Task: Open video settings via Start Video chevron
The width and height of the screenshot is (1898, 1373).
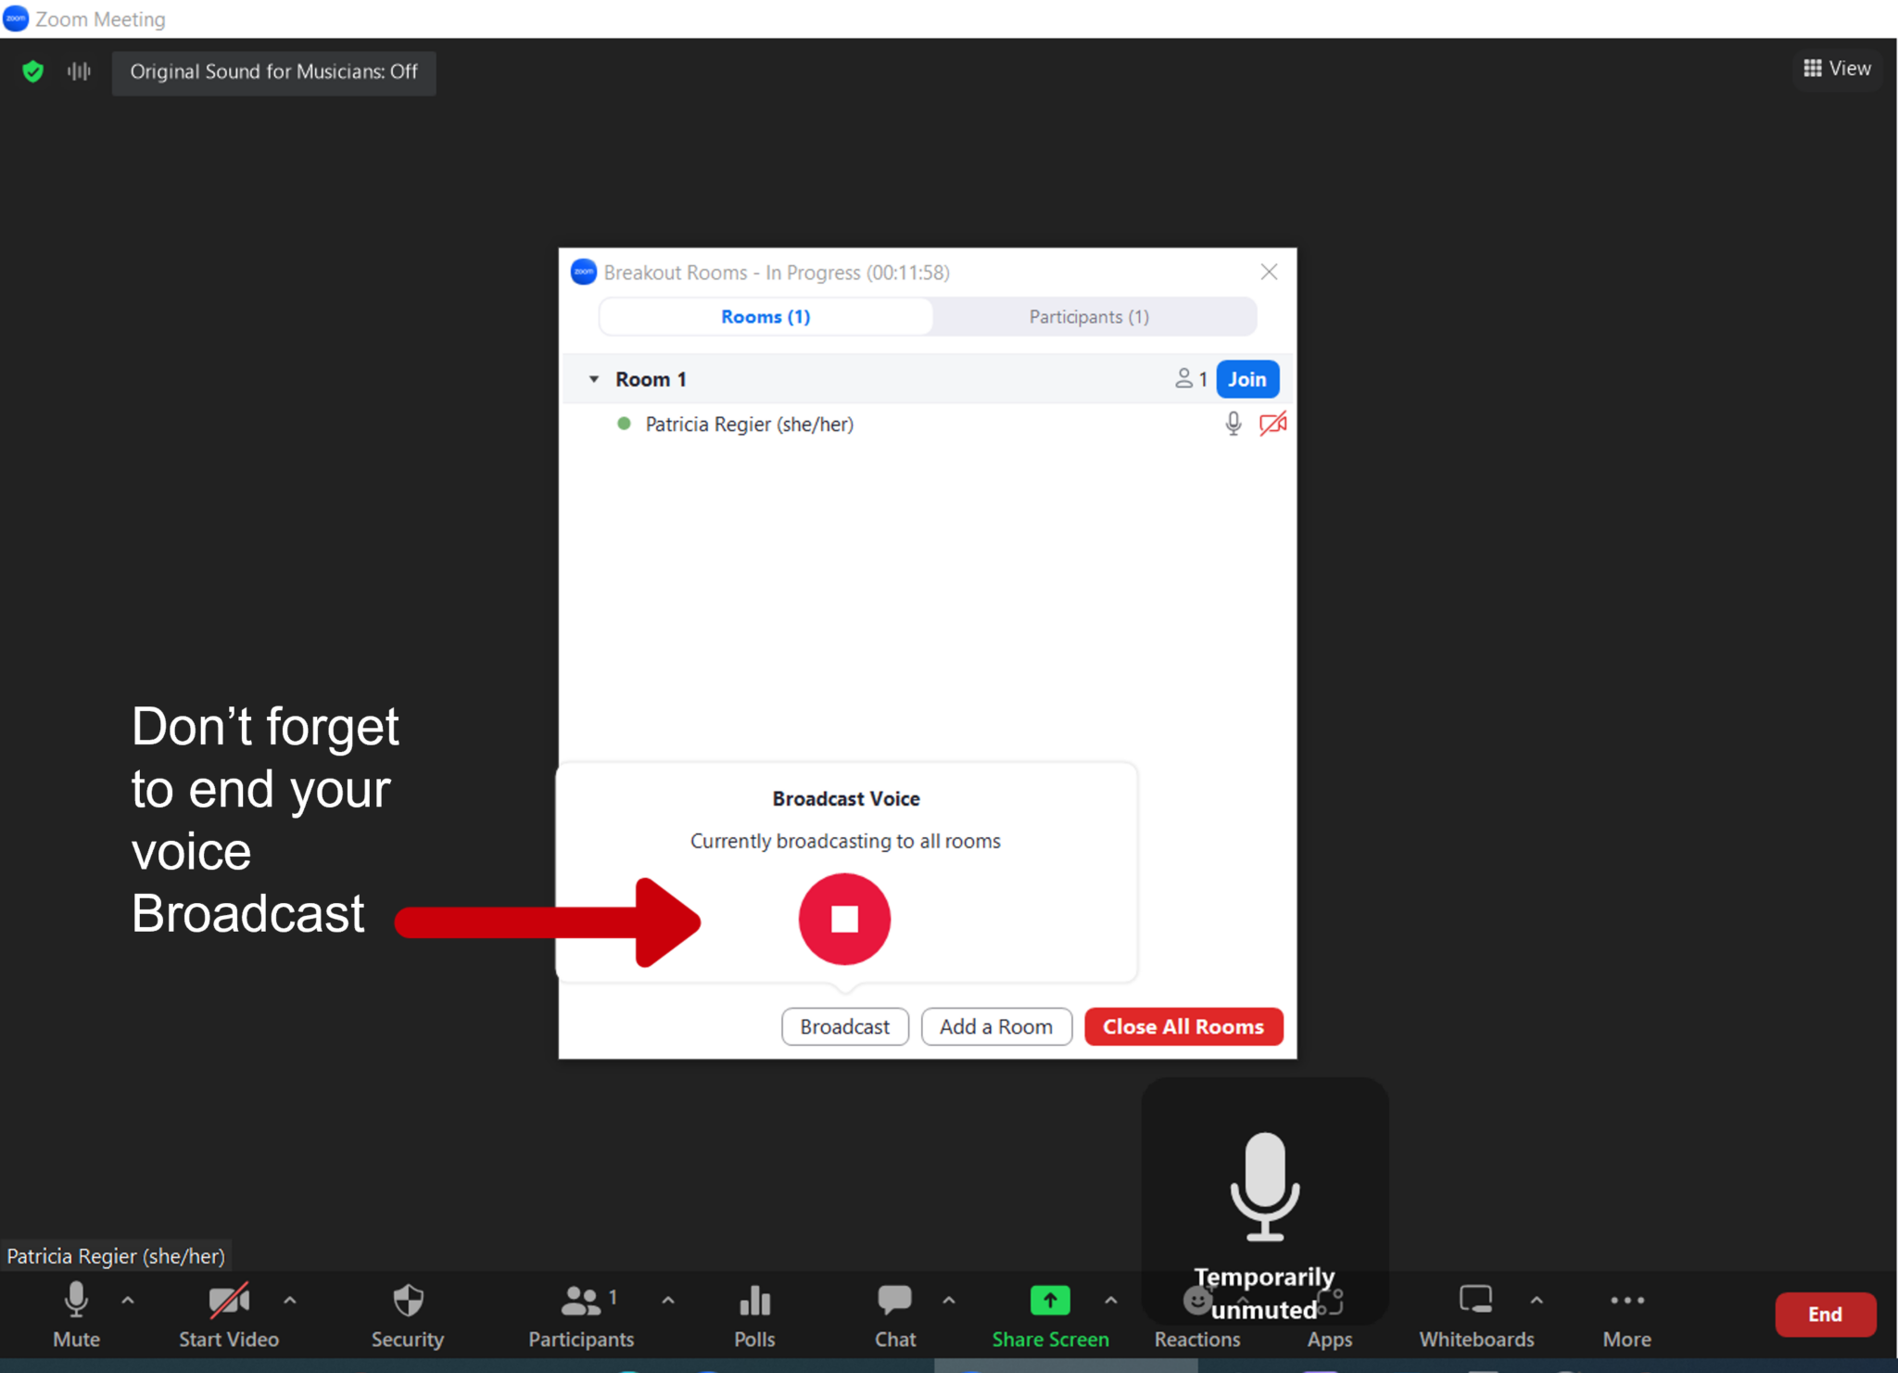Action: 290,1301
